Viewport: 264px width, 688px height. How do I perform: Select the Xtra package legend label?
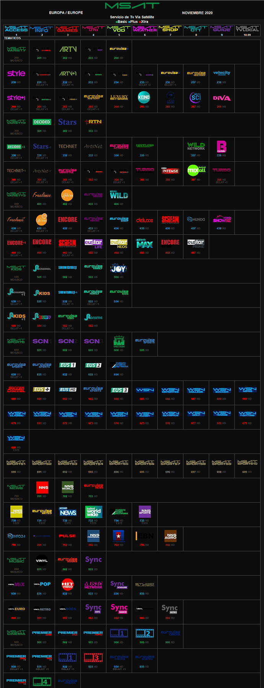tap(144, 22)
